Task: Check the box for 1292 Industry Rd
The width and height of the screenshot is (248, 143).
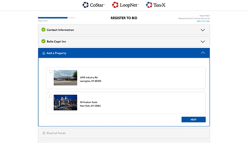Action: click(x=51, y=71)
